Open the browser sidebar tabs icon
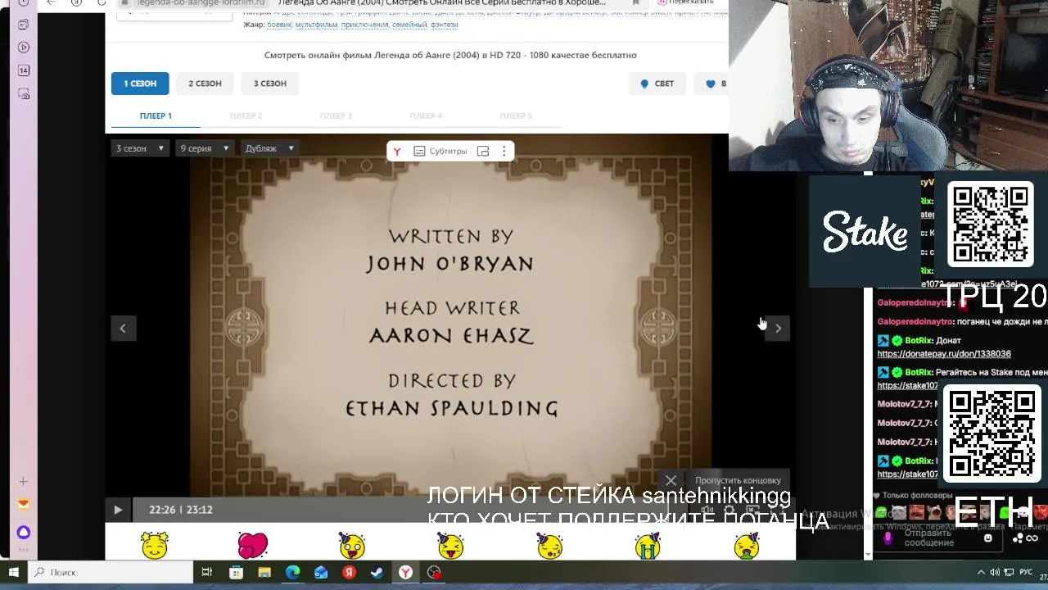The height and width of the screenshot is (590, 1048). coord(24,25)
